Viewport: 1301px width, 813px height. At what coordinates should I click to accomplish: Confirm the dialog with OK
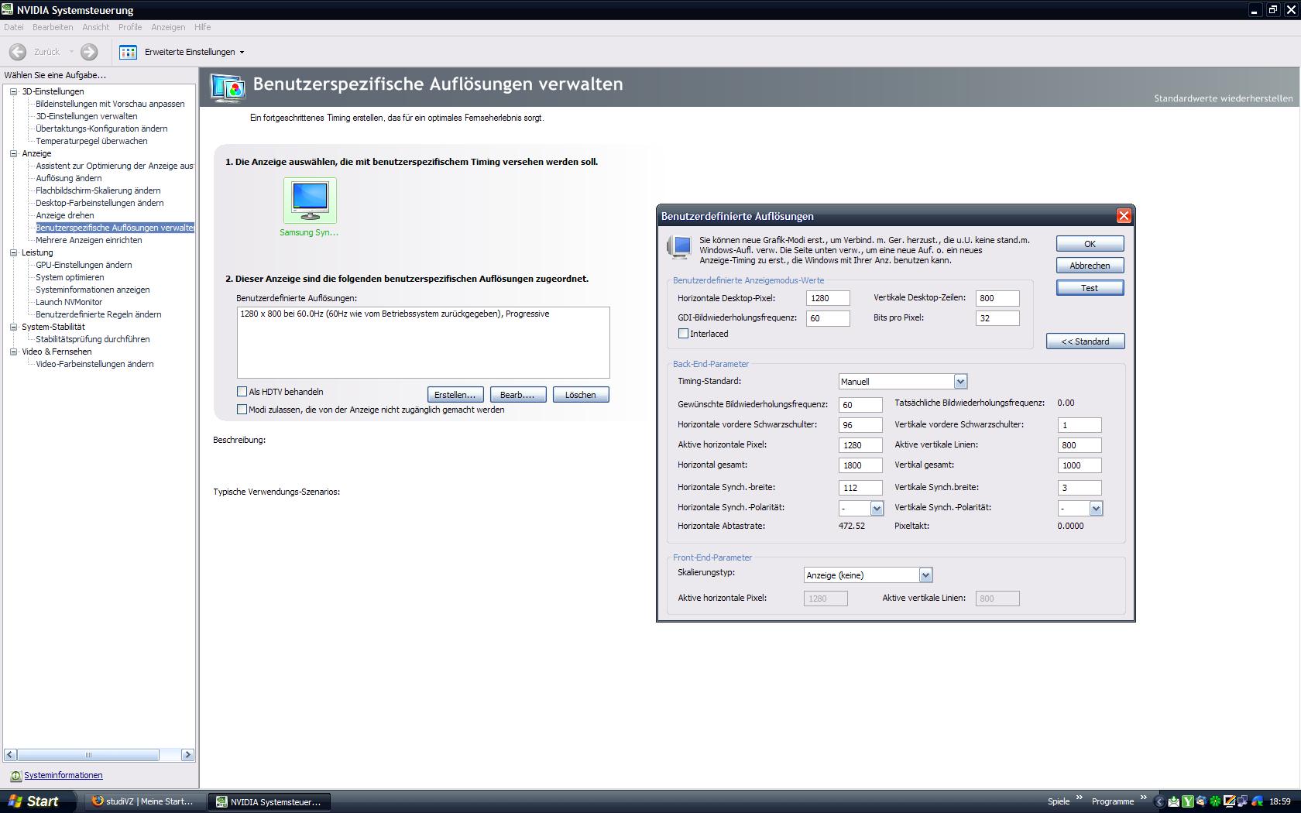[x=1090, y=244]
